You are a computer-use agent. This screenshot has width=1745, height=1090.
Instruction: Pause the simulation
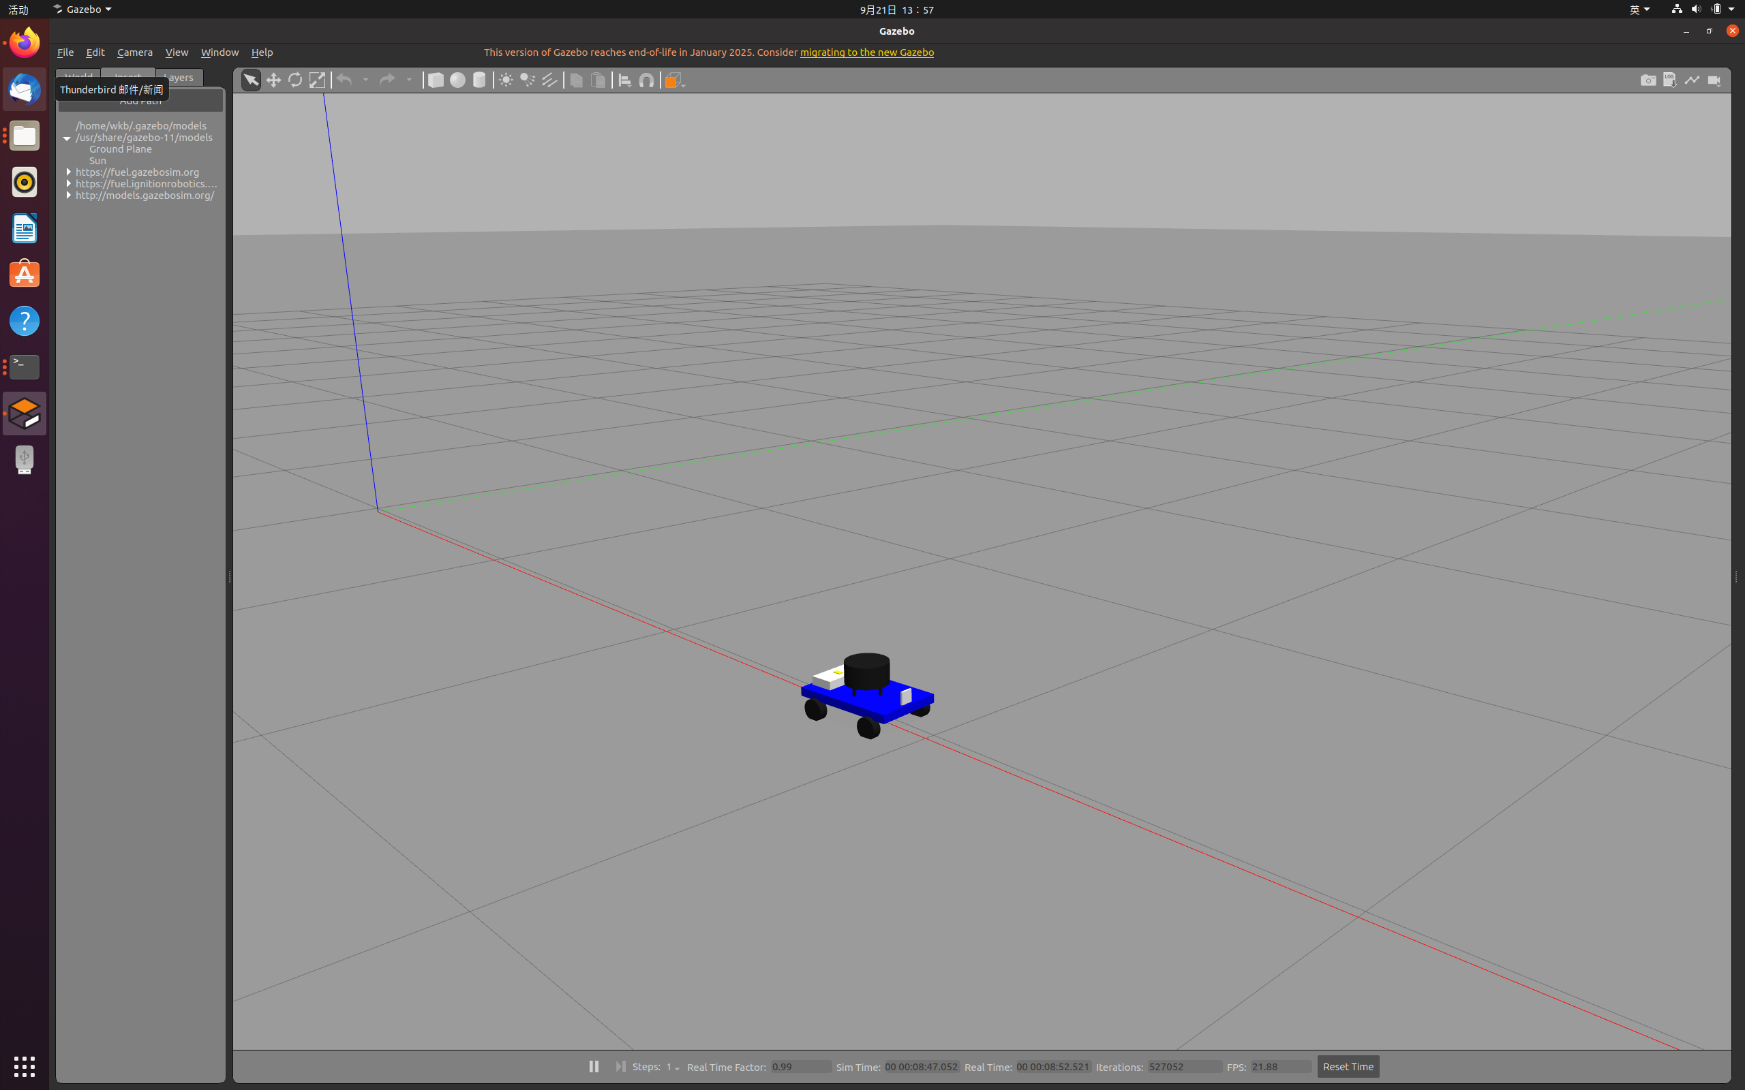click(x=594, y=1066)
